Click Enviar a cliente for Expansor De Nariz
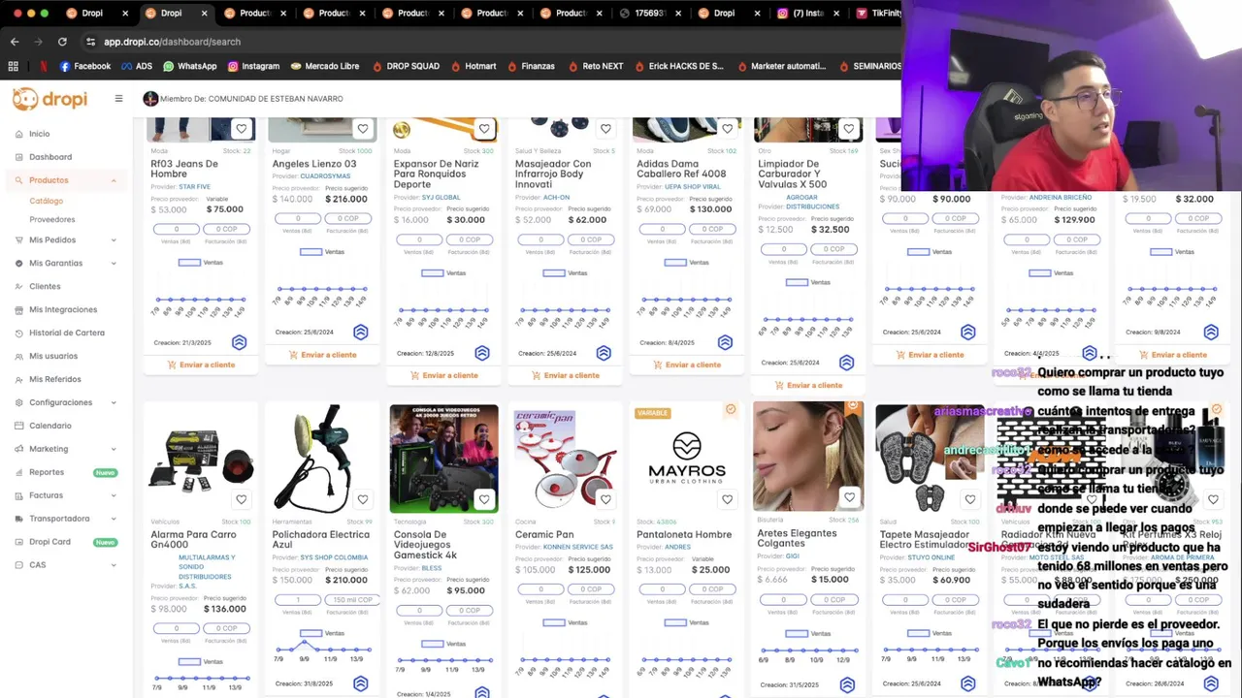The image size is (1242, 698). pos(443,375)
